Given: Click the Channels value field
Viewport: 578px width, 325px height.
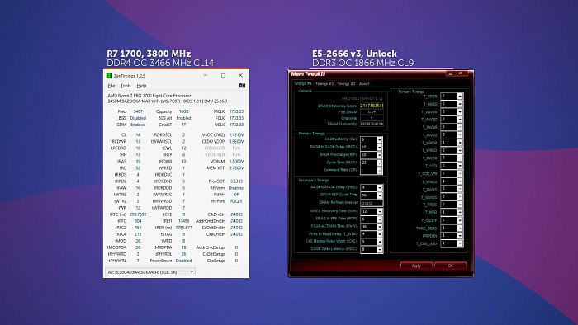Looking at the screenshot, I should (x=372, y=118).
